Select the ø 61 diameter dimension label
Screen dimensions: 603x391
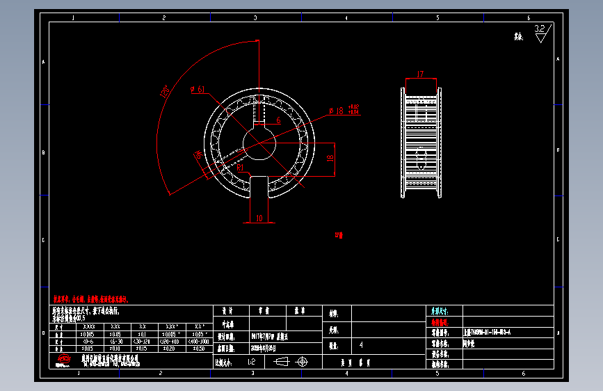(x=198, y=89)
